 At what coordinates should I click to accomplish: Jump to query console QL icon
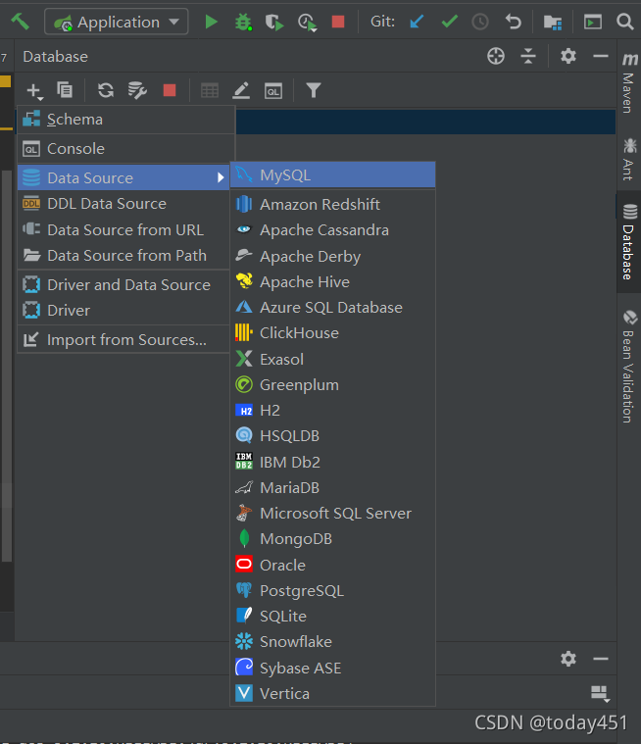(x=273, y=91)
